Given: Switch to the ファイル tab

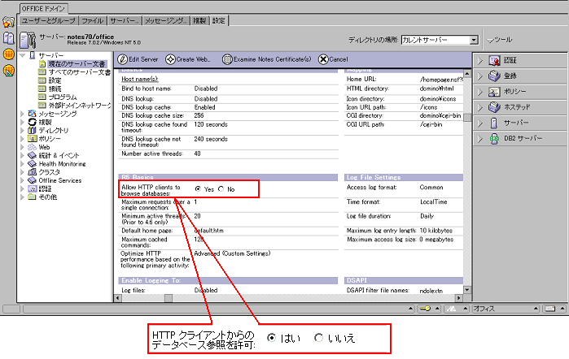Looking at the screenshot, I should tap(93, 20).
